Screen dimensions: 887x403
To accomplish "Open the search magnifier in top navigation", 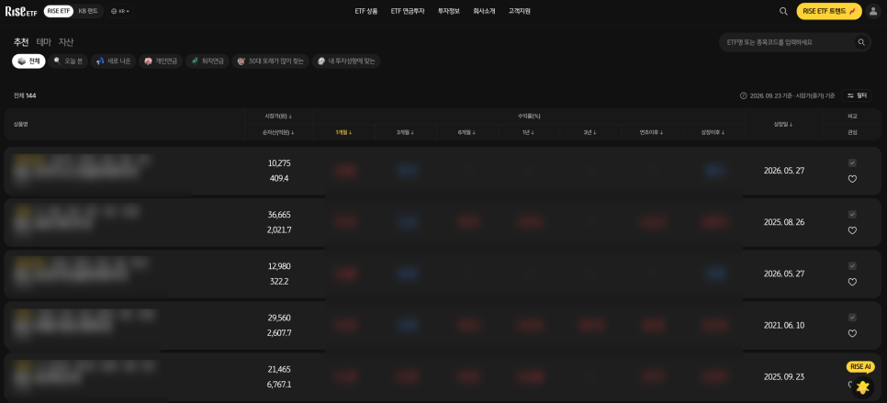I will coord(783,11).
